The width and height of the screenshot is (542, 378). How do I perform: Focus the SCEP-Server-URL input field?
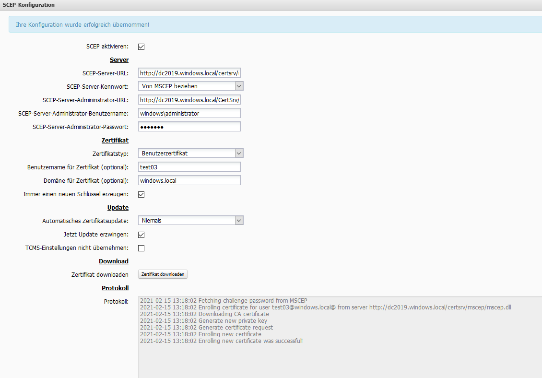189,73
